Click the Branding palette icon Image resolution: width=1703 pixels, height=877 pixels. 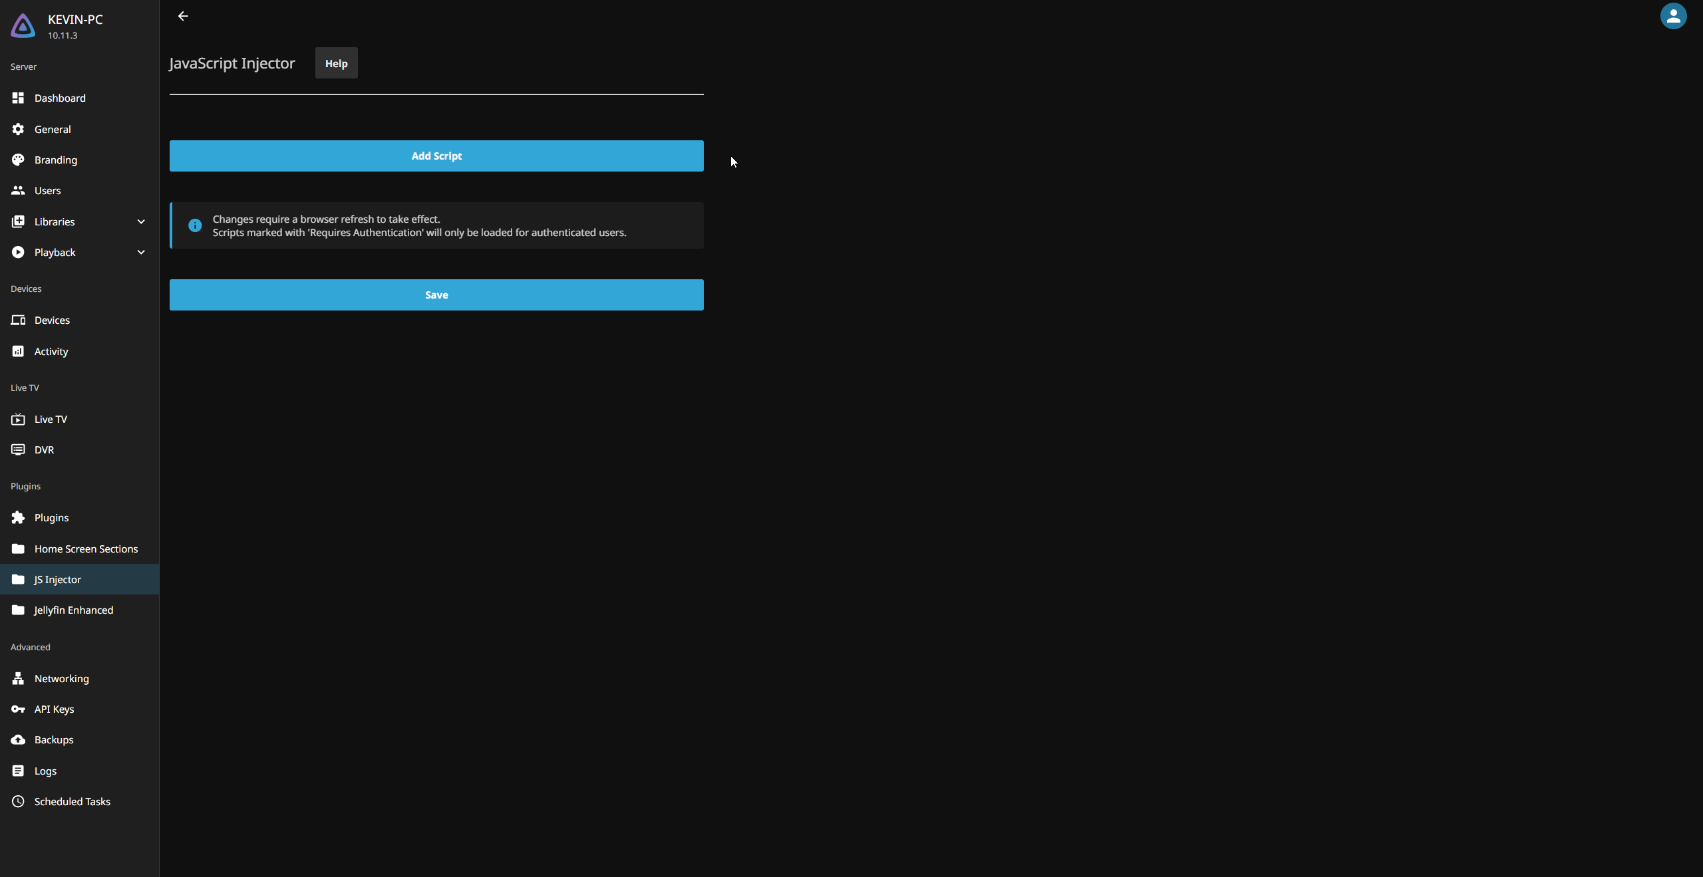point(18,160)
